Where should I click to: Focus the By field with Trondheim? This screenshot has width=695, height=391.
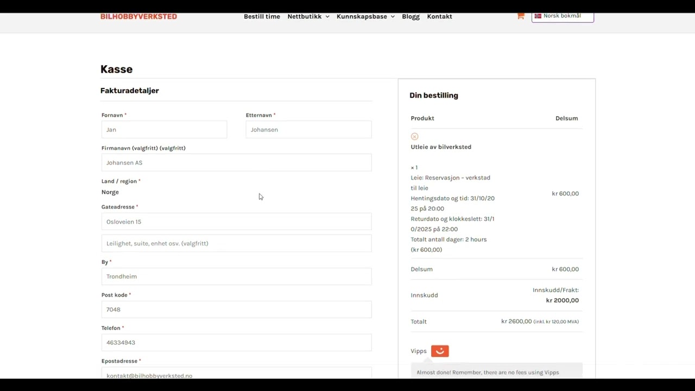point(236,276)
